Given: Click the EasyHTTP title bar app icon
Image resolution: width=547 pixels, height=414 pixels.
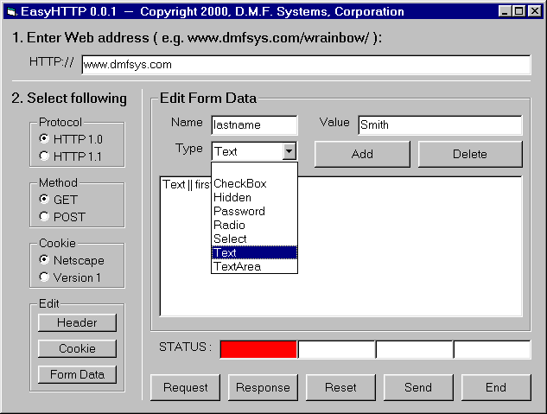Looking at the screenshot, I should click(x=12, y=12).
